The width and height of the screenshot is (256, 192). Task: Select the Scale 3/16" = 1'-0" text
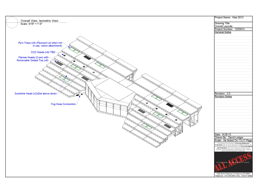pyautogui.click(x=32, y=24)
